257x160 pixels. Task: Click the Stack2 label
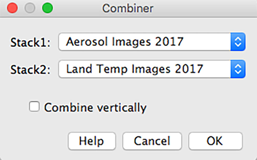coord(30,70)
